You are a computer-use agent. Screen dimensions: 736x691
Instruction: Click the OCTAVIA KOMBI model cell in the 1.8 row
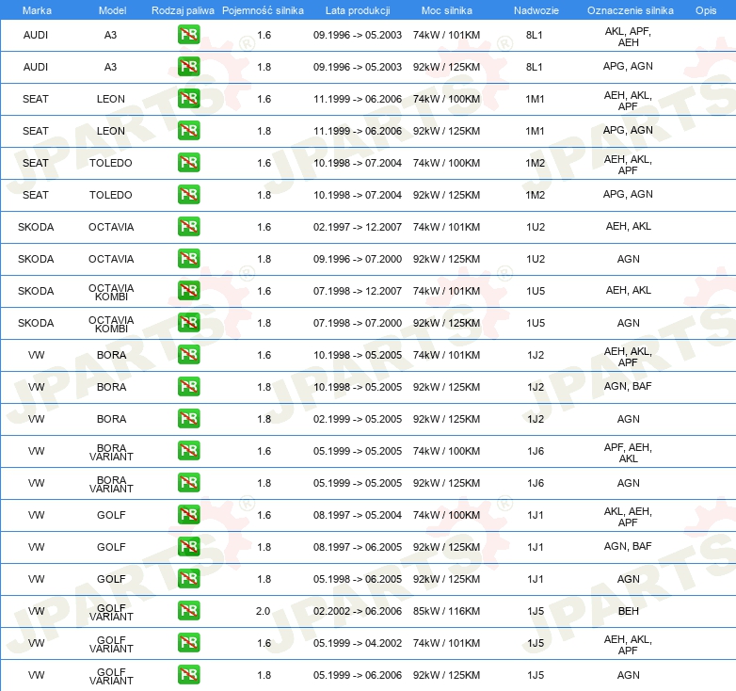coord(111,324)
